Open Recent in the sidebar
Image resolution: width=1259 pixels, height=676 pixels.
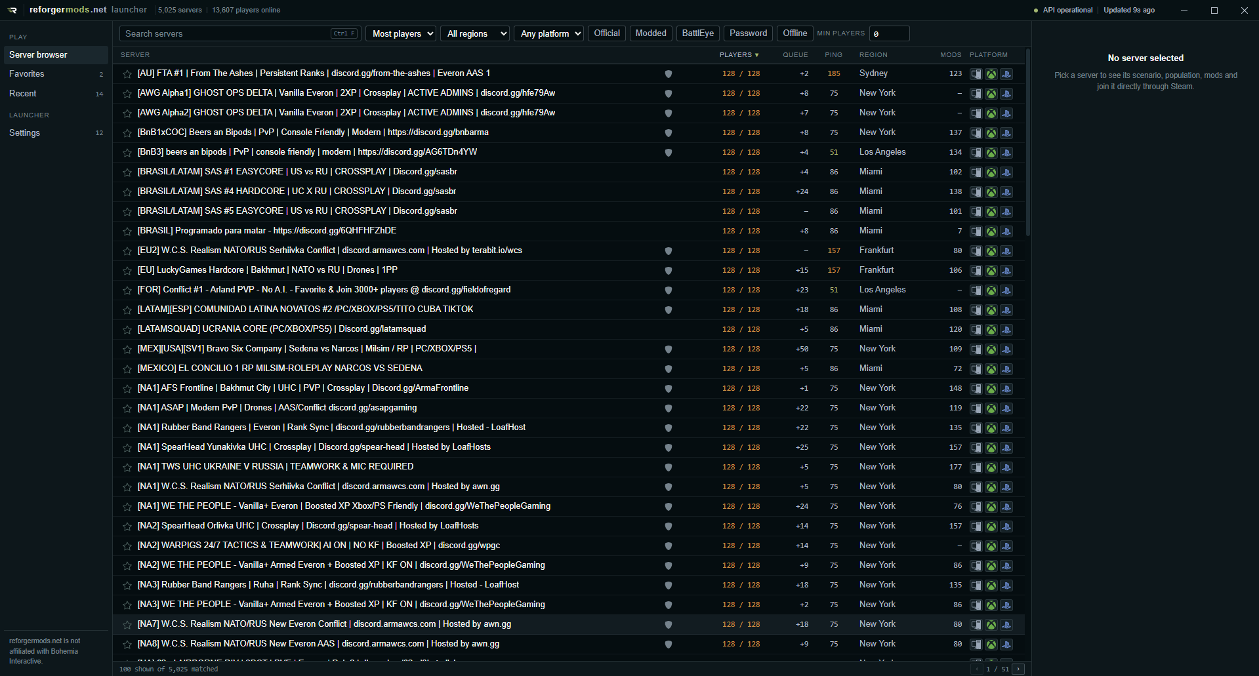coord(56,94)
